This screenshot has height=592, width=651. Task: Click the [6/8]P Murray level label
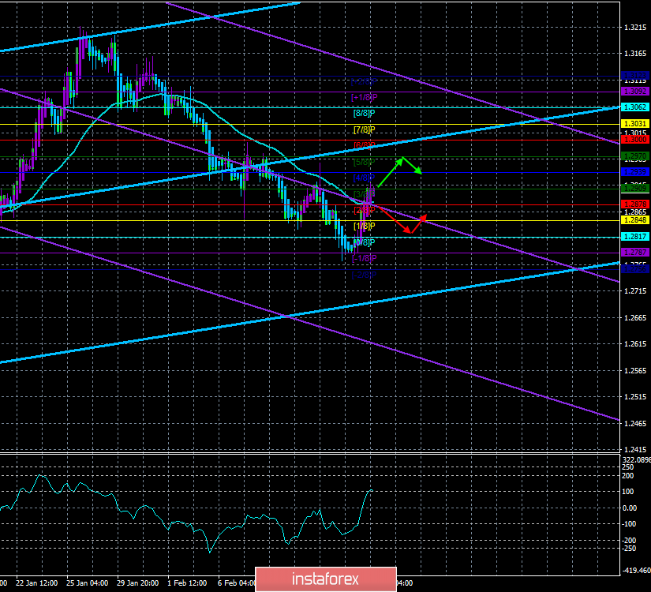[x=364, y=146]
